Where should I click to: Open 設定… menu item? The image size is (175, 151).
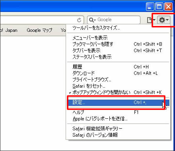[x=118, y=102]
